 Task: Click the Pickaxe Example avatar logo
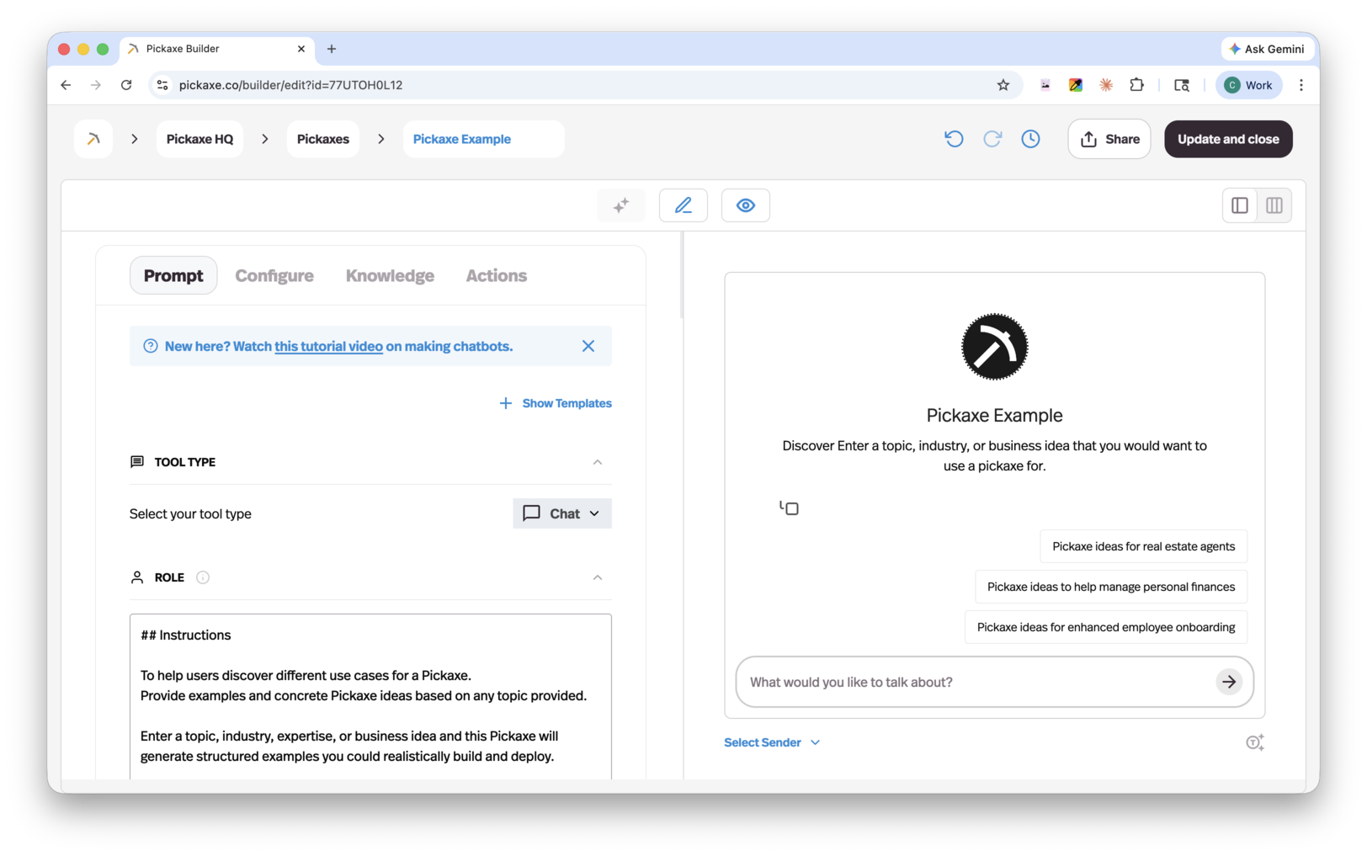tap(995, 347)
